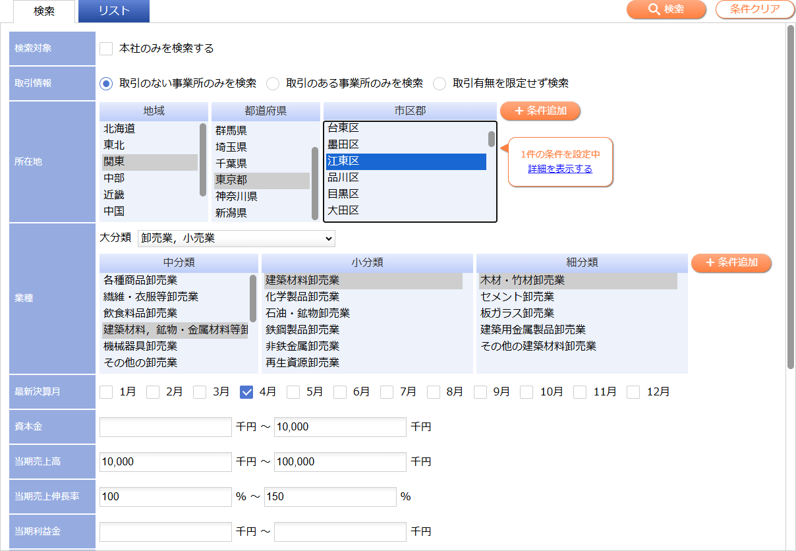Check 本社のみを検索する checkbox
This screenshot has height=551, width=796.
point(106,49)
